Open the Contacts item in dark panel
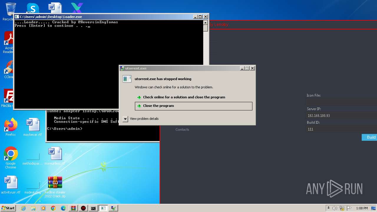Screen dimensions: 377x212 pos(182,130)
